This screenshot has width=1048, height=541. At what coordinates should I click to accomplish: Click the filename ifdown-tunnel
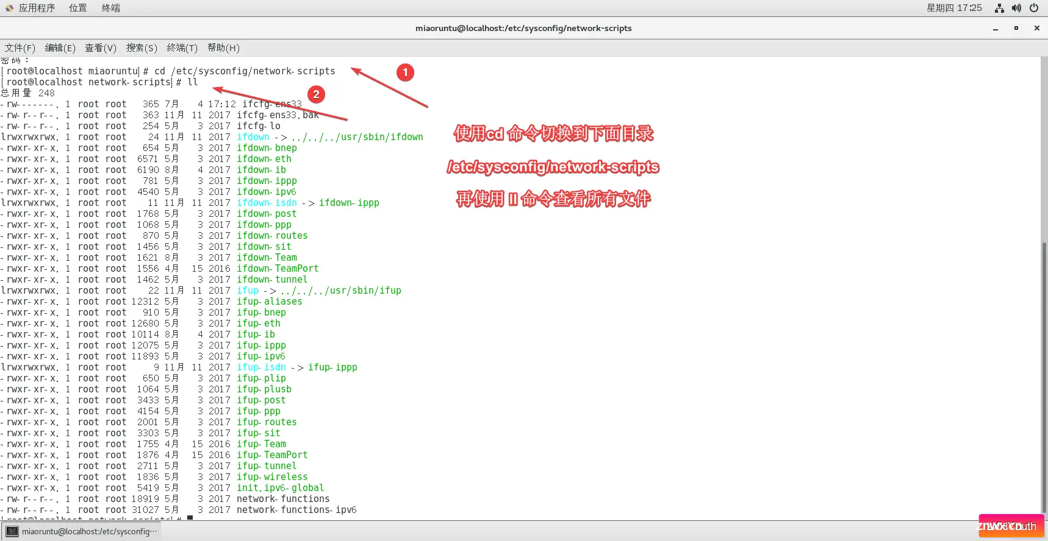pos(272,280)
